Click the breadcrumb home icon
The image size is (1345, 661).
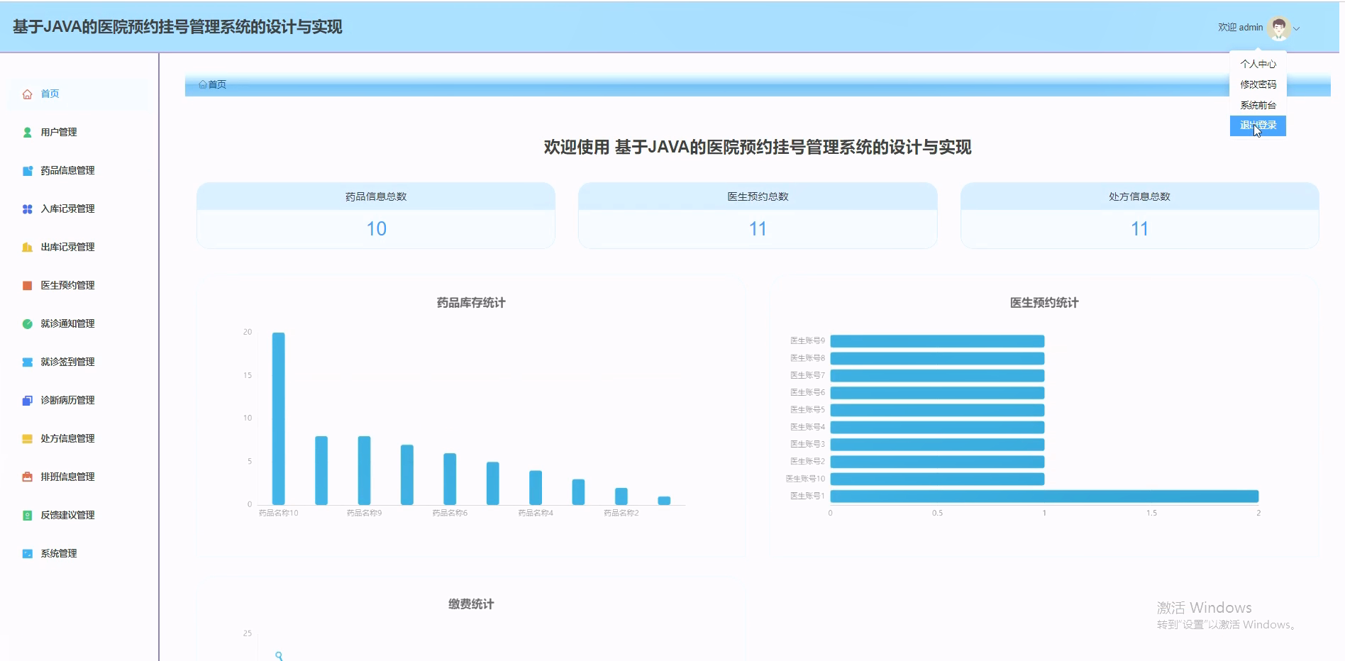click(x=203, y=84)
